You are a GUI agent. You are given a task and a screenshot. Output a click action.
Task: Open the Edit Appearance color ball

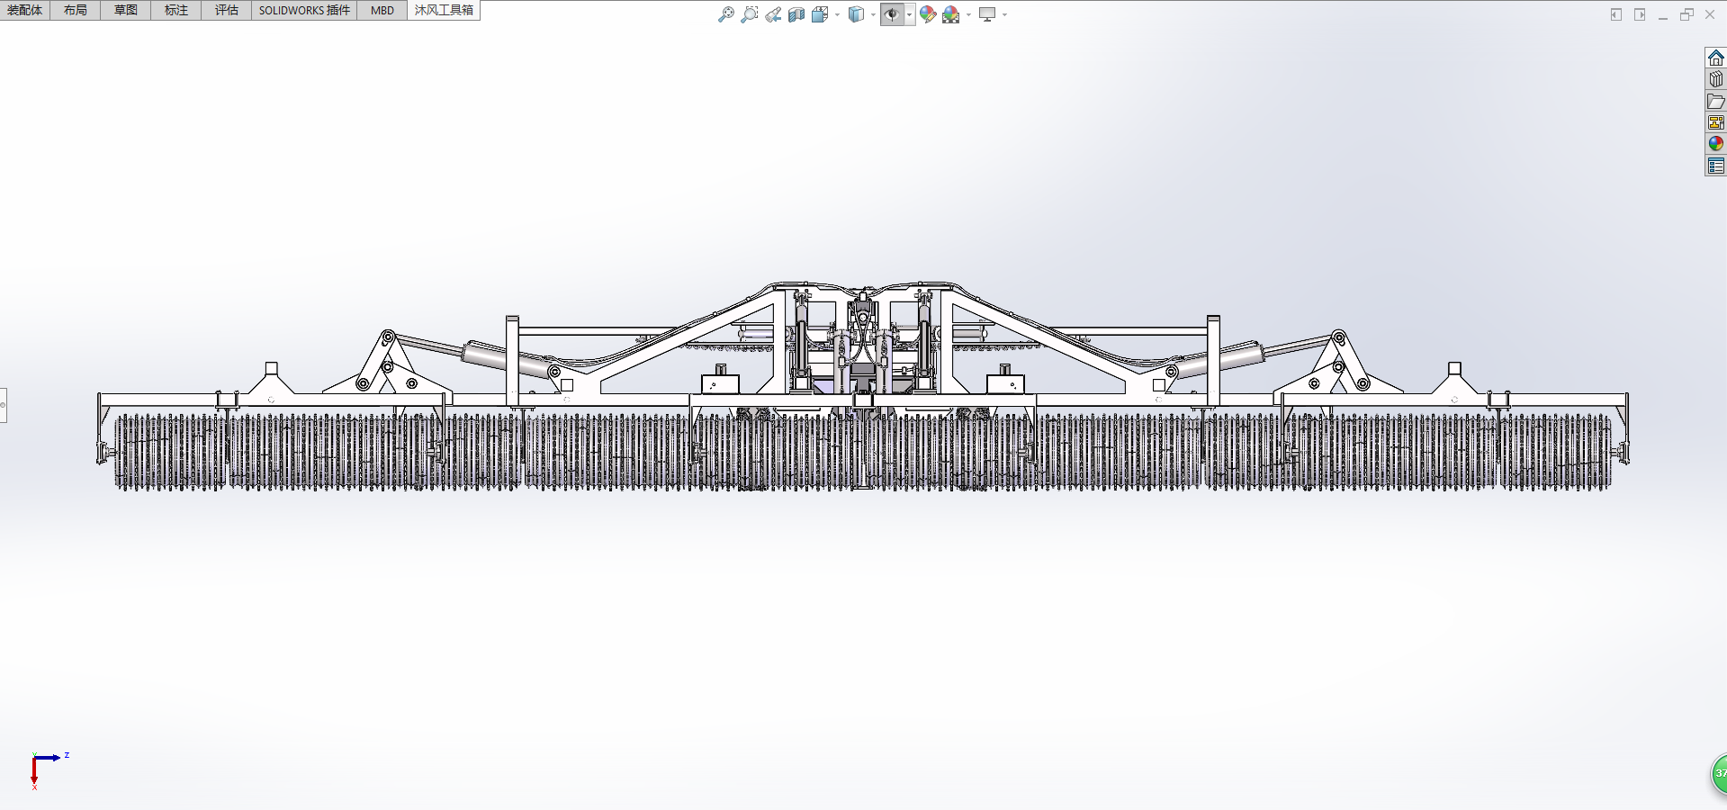click(x=927, y=14)
